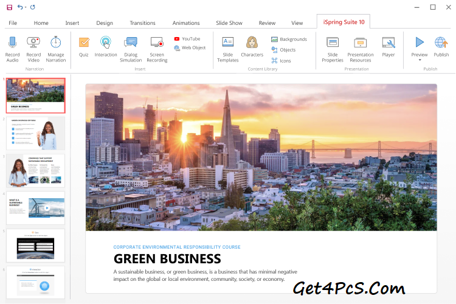The width and height of the screenshot is (456, 304).
Task: Insert a Web Object
Action: click(x=190, y=47)
